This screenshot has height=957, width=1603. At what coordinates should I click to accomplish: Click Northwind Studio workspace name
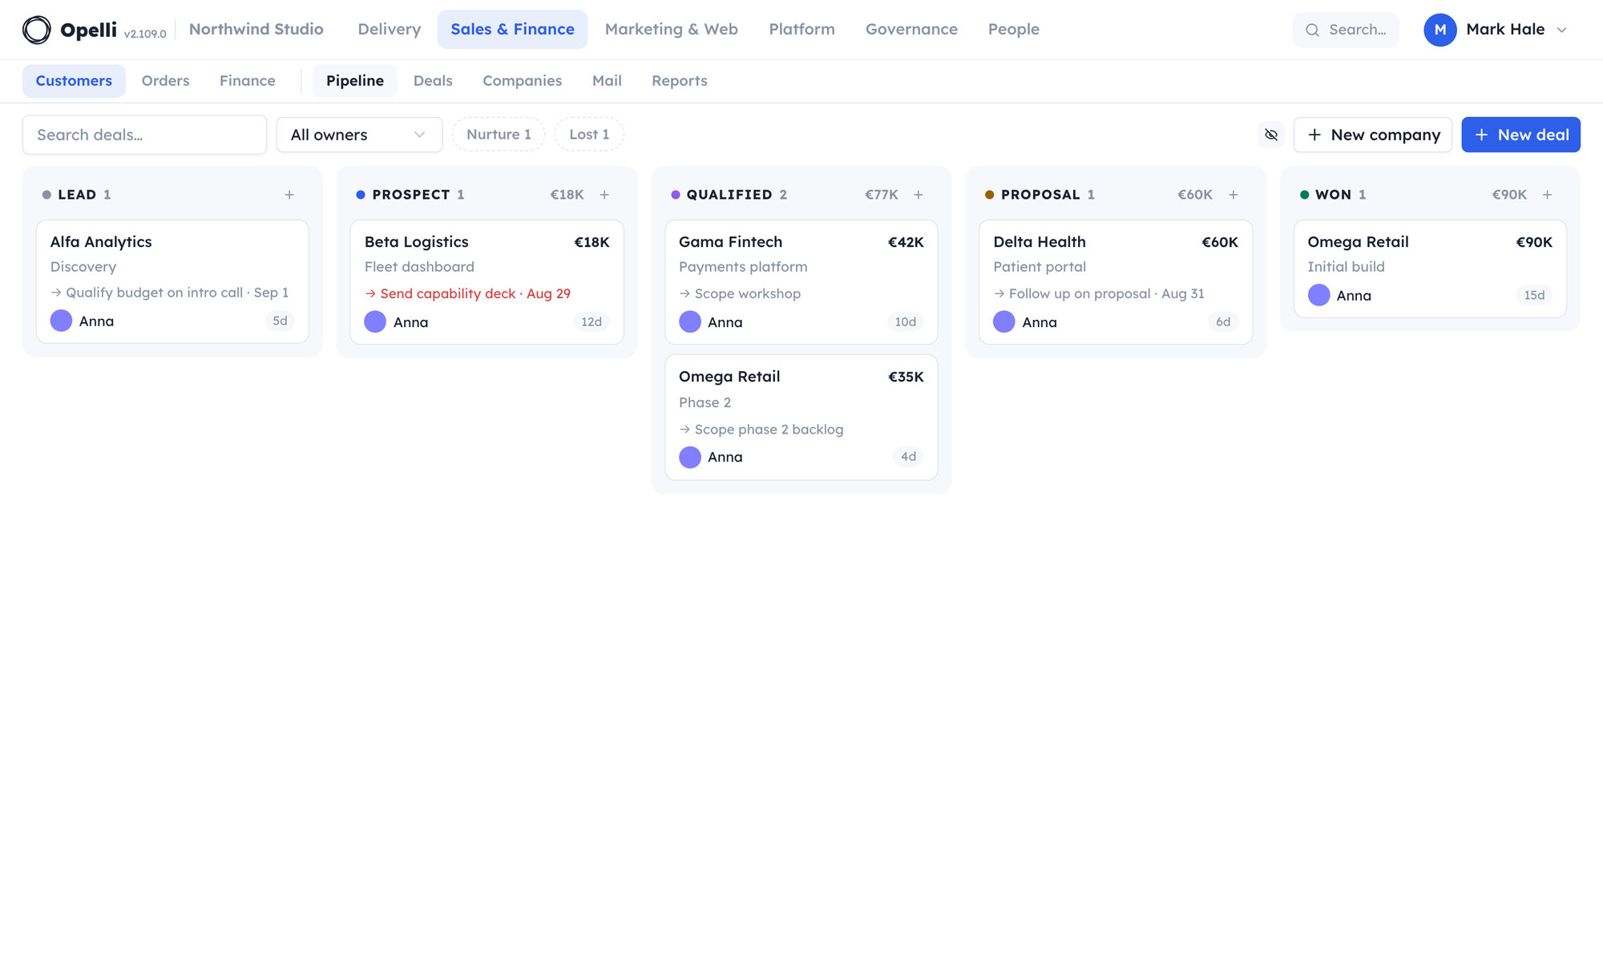pyautogui.click(x=256, y=30)
